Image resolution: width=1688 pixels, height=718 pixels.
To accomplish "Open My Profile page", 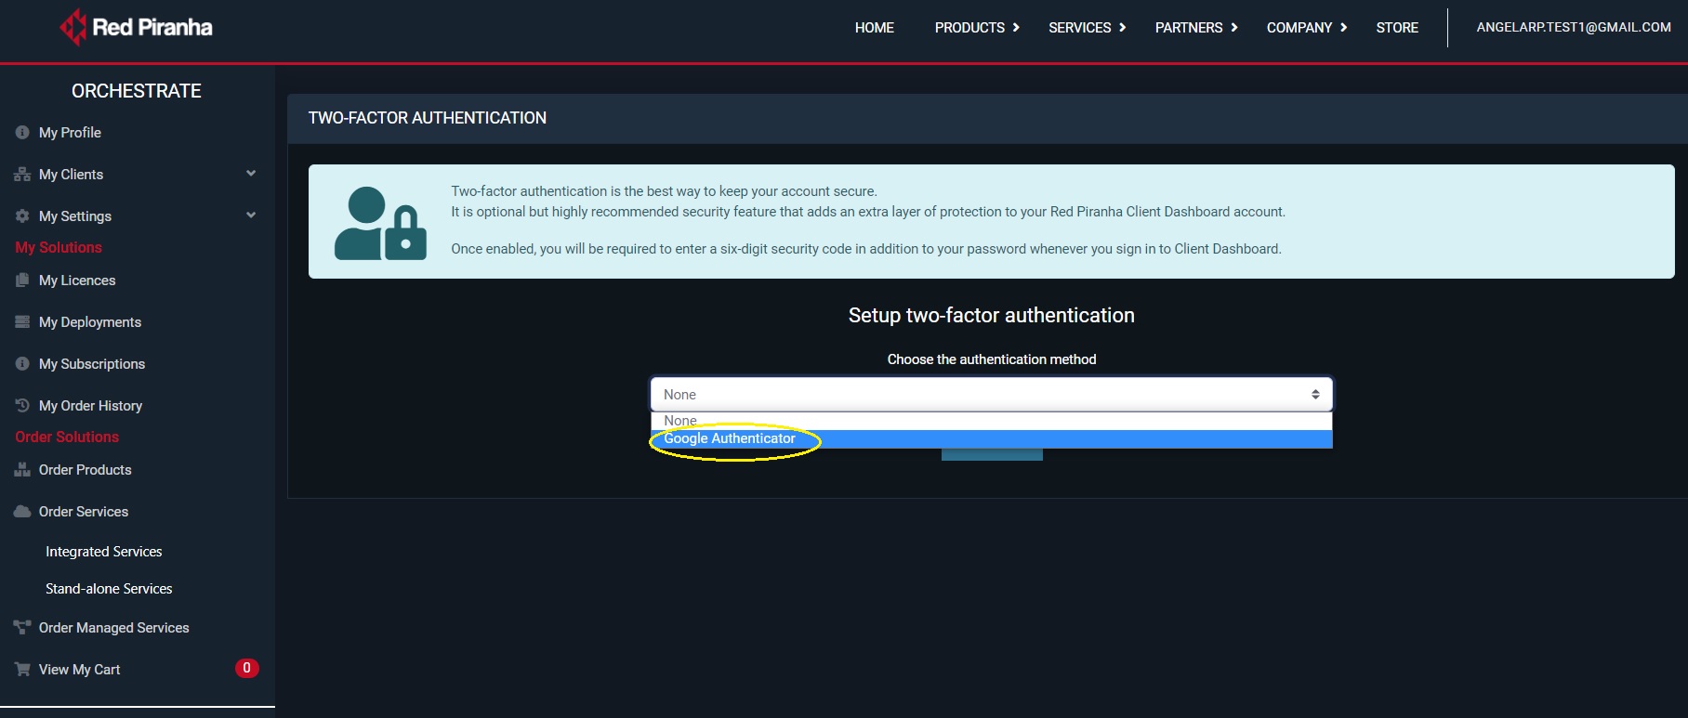I will 70,133.
